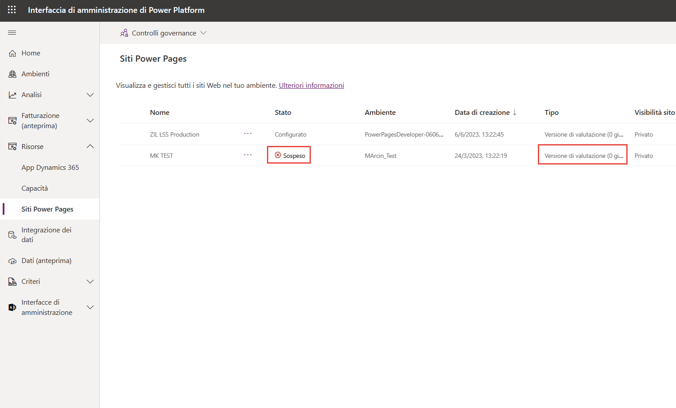Click the Interfacce di amministrazione icon
Image resolution: width=676 pixels, height=408 pixels.
pos(12,307)
